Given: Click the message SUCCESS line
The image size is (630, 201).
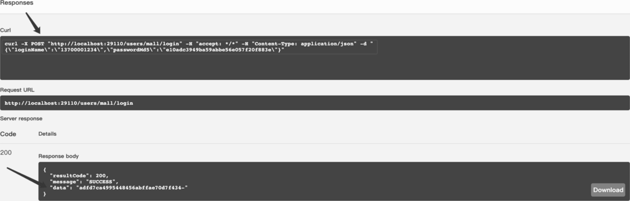Looking at the screenshot, I should pyautogui.click(x=84, y=181).
